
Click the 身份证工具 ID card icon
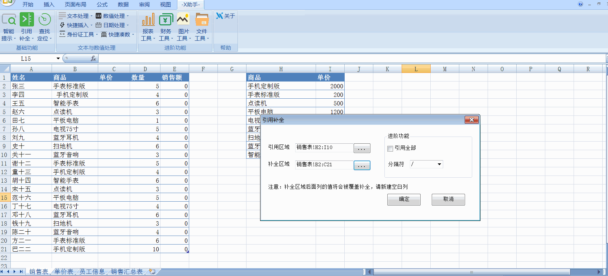[x=62, y=34]
